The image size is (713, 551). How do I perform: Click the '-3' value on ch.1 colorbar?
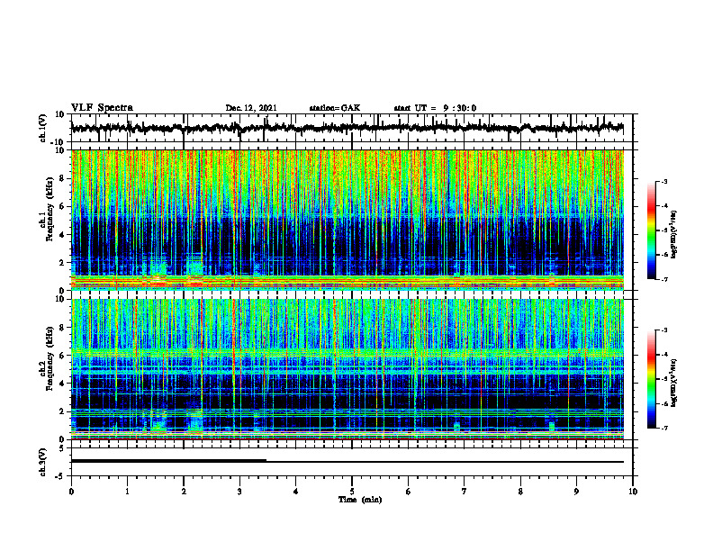pyautogui.click(x=664, y=182)
